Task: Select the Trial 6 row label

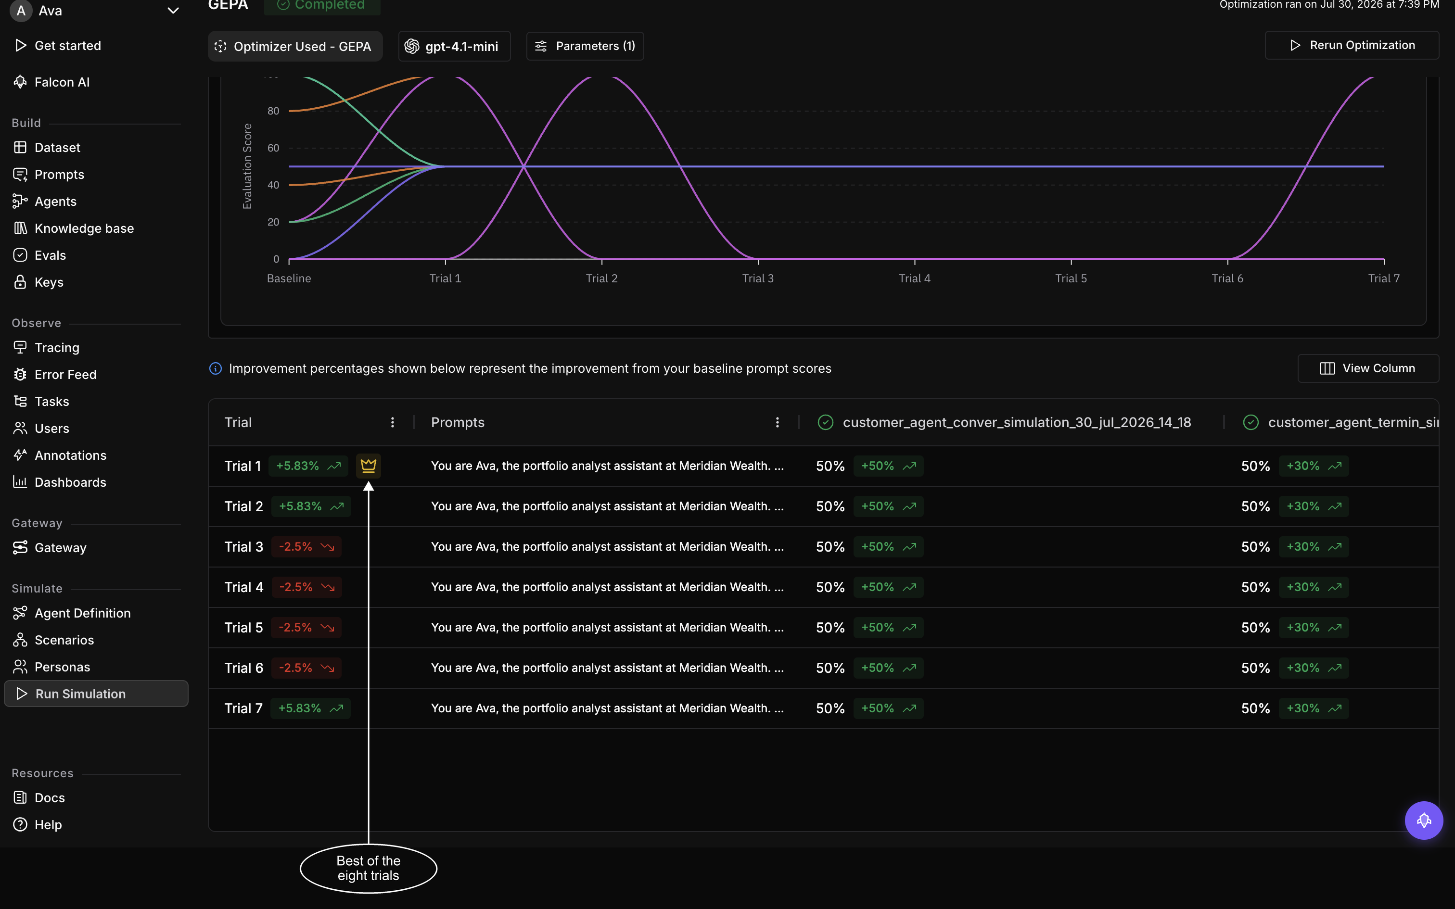Action: tap(243, 668)
